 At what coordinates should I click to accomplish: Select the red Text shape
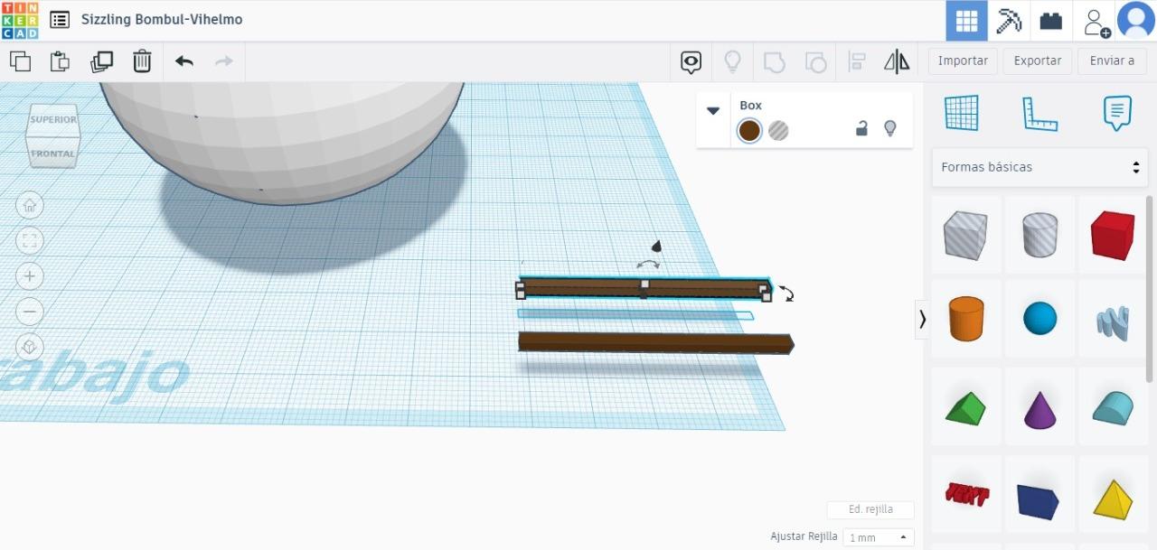(965, 494)
